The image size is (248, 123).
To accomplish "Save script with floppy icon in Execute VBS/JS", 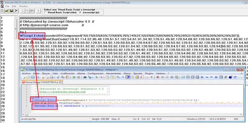I will pos(11,11).
